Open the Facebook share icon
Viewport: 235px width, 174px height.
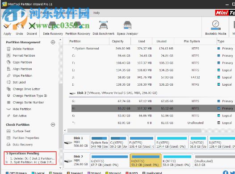pos(226,173)
